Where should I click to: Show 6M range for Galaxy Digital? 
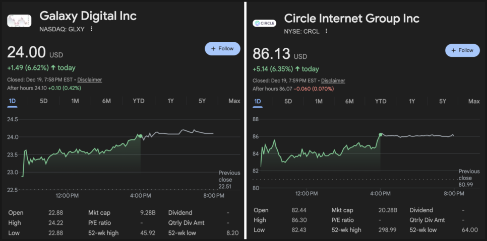pos(106,101)
